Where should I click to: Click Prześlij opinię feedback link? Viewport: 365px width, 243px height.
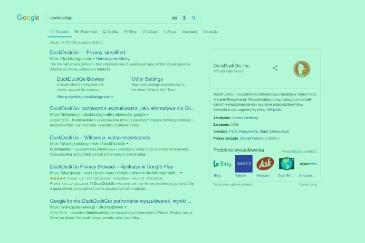click(307, 185)
